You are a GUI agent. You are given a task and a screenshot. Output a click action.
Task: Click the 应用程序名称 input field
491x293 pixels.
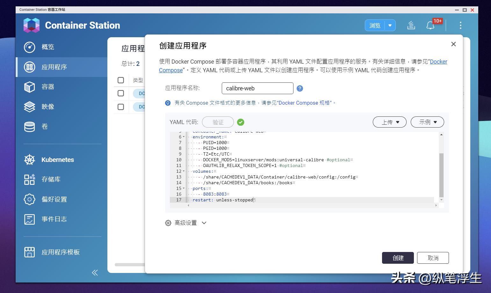tap(257, 88)
